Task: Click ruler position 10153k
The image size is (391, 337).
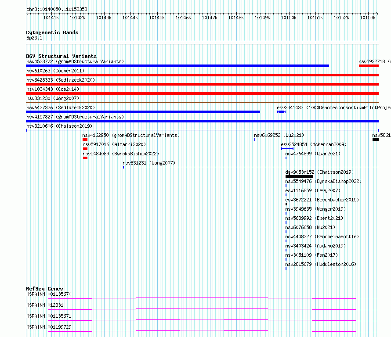Action: click(x=368, y=18)
